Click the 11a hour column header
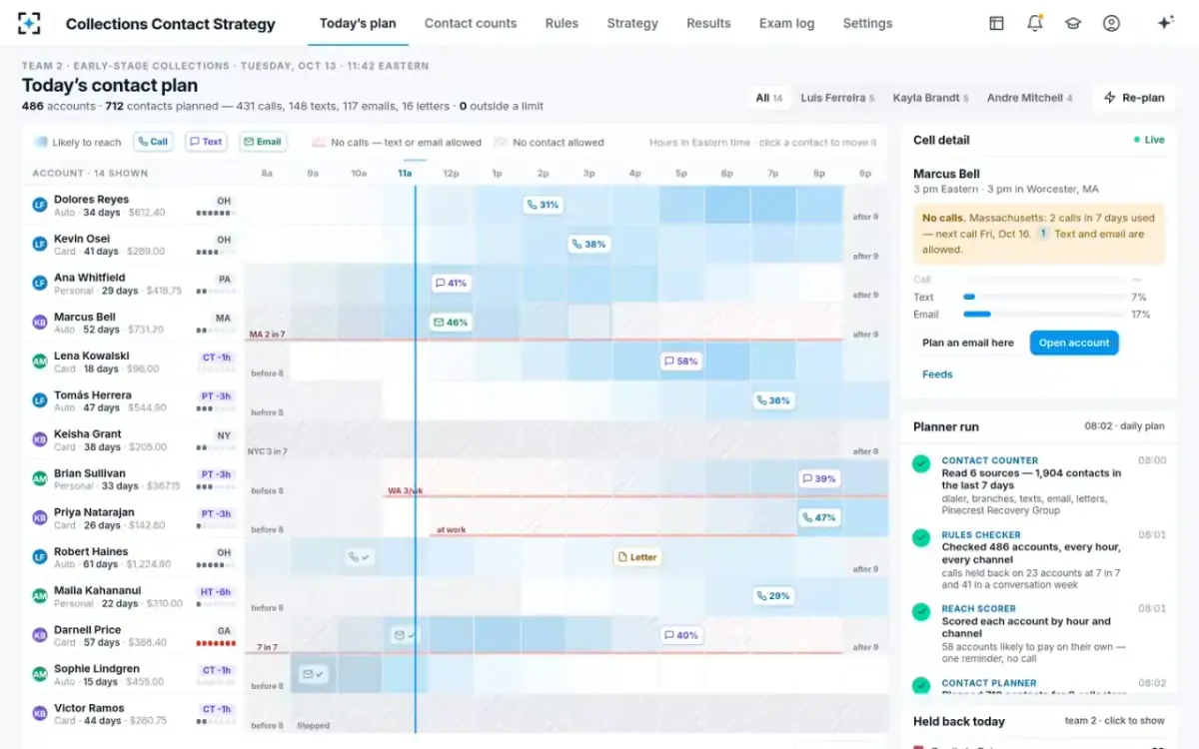 (405, 173)
